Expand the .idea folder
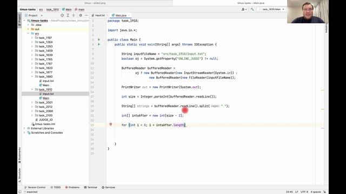 pos(28,25)
